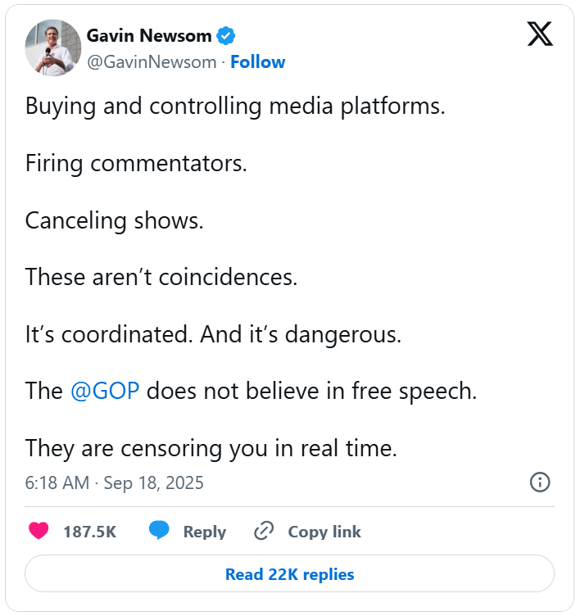Click the chain link copy icon

(263, 531)
